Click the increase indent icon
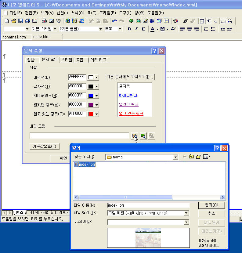 pos(229,29)
